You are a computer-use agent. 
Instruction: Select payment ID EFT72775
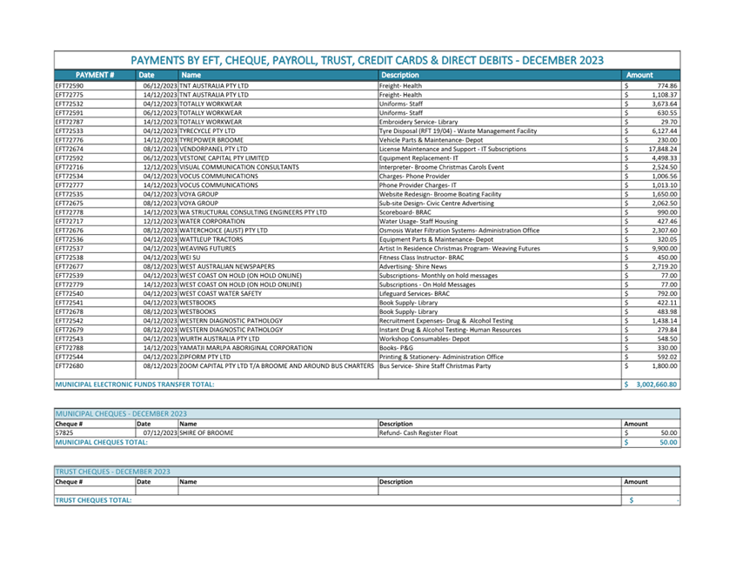pyautogui.click(x=69, y=95)
